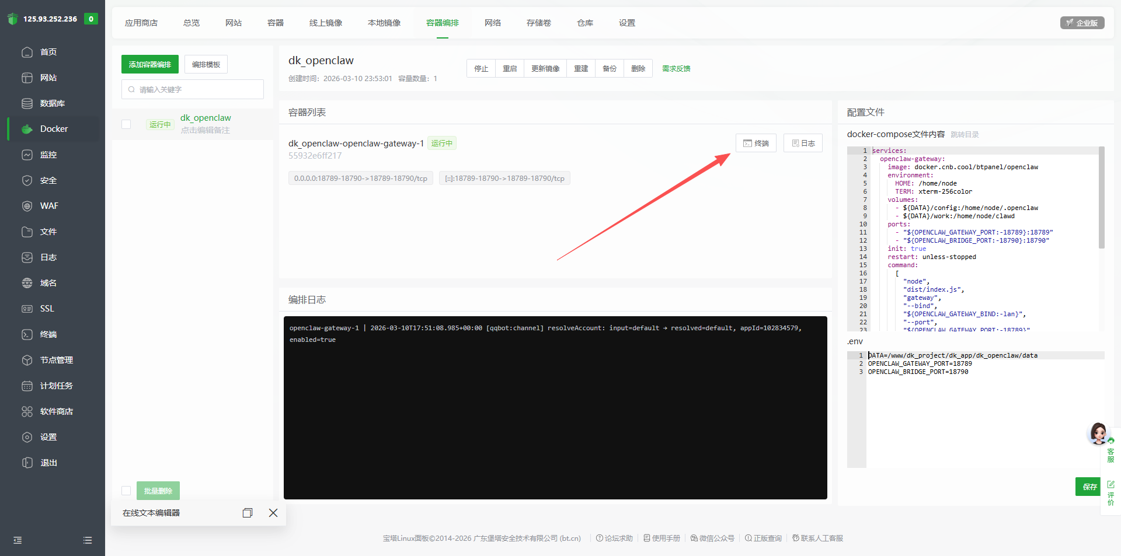Open the WAF shield icon in sidebar
The image size is (1121, 556).
[x=27, y=206]
